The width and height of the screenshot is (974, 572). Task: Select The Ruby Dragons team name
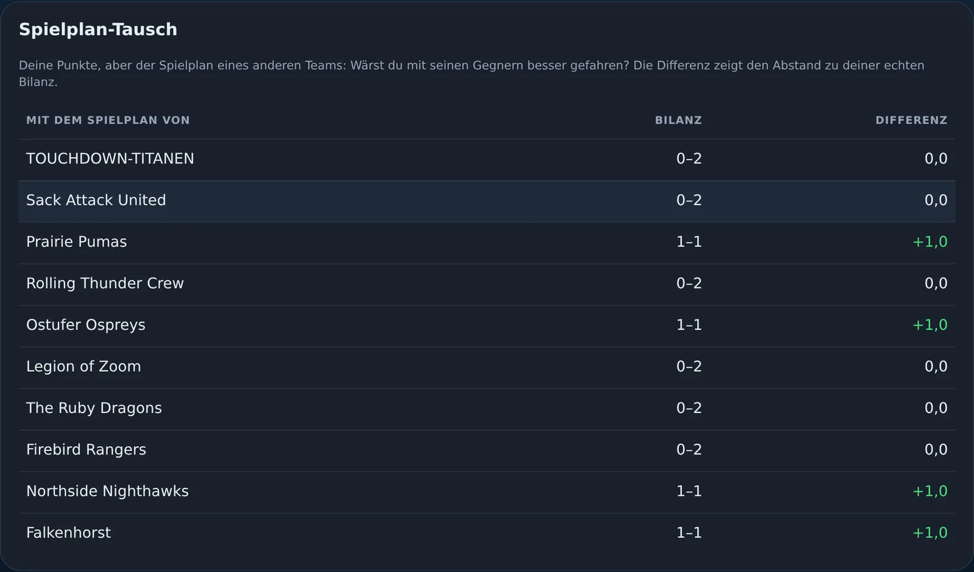(94, 408)
